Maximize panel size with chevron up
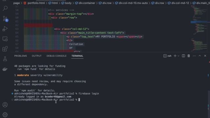 pyautogui.click(x=200, y=56)
